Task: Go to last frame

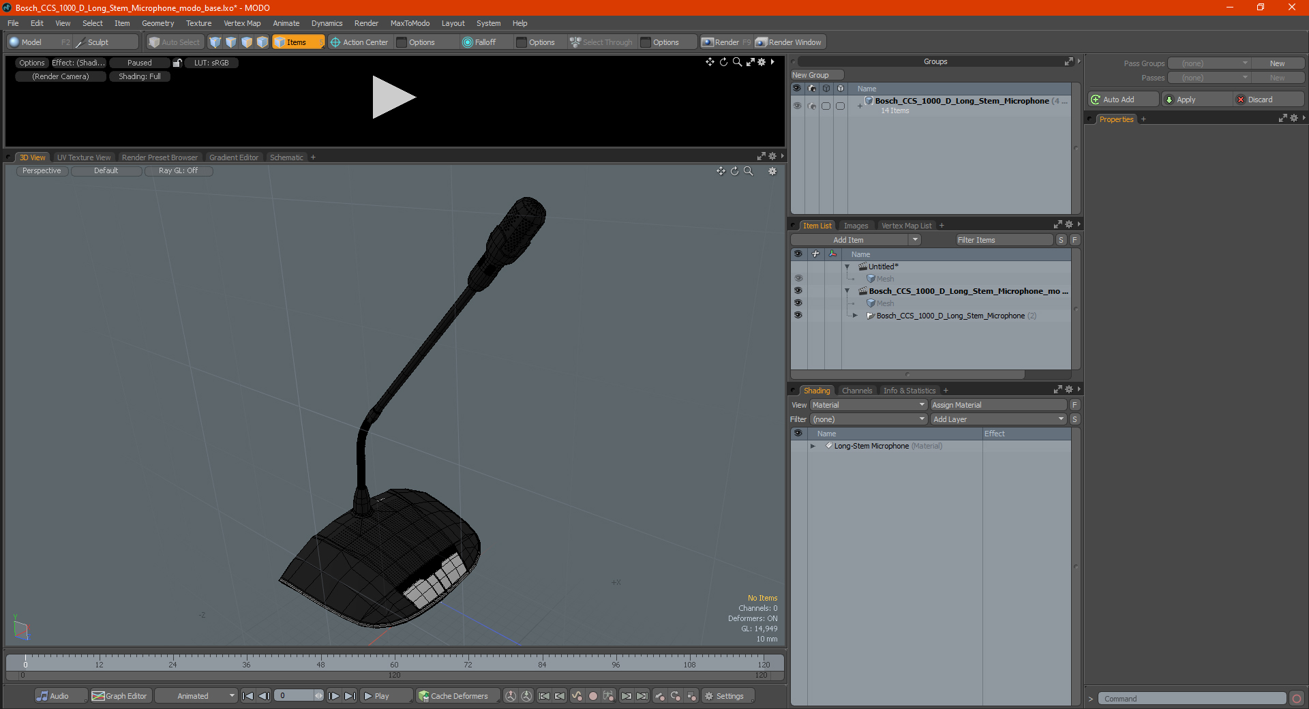Action: tap(350, 696)
